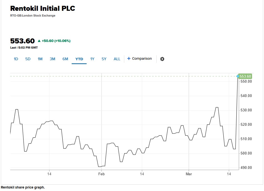Click the Mar label on the x-axis

tap(189, 174)
